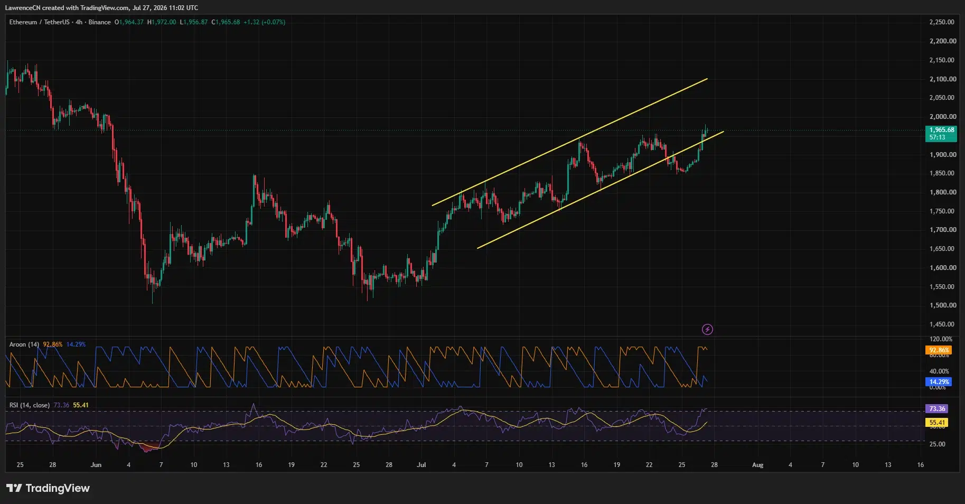Viewport: 965px width, 504px height.
Task: Click the 4h interval label in header
Action: 79,22
